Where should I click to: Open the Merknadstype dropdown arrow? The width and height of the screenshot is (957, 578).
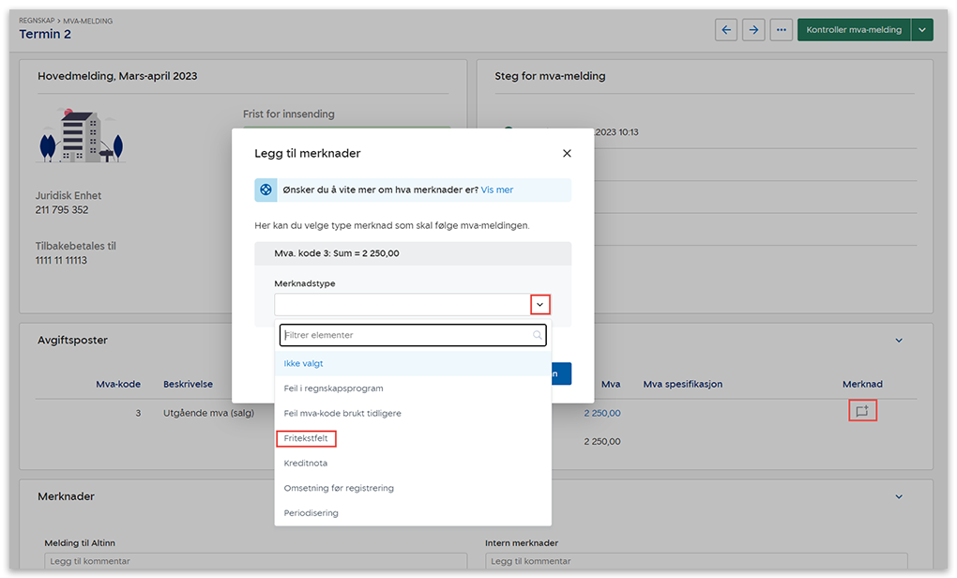tap(539, 305)
